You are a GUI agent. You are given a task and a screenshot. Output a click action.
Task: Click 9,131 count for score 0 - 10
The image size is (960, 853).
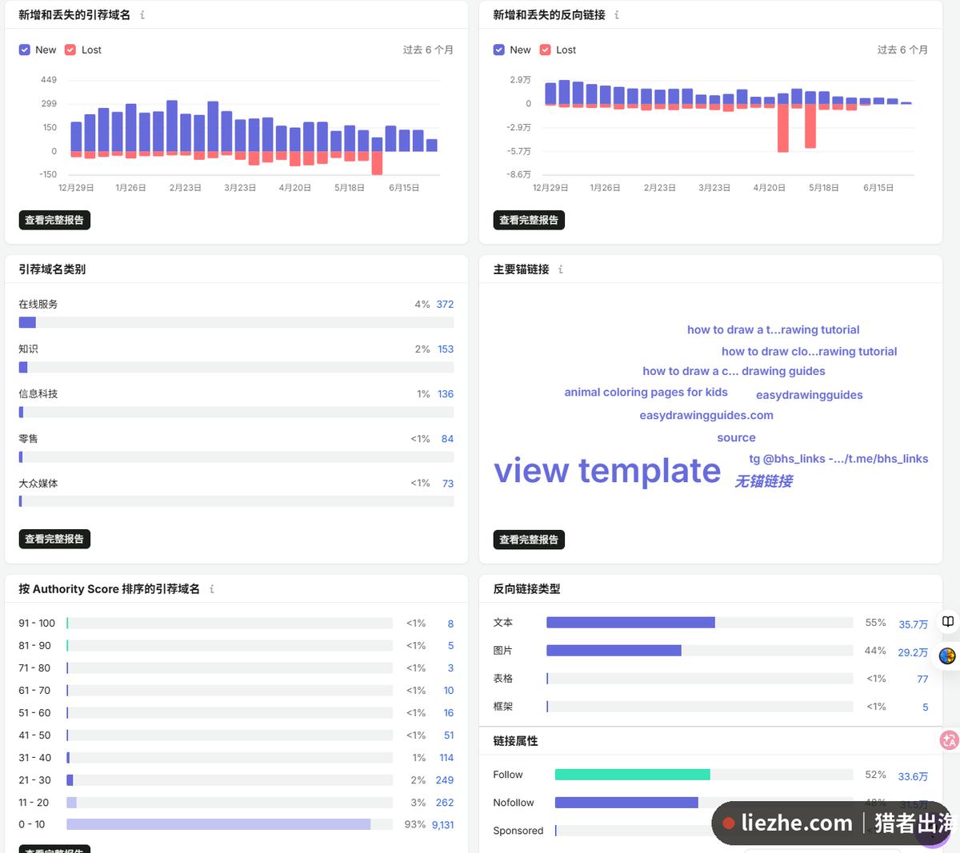443,825
